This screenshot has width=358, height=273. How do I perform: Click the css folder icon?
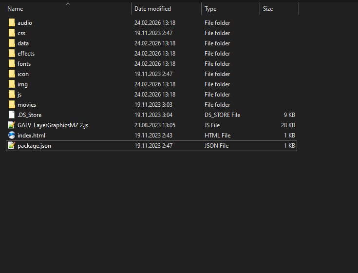pyautogui.click(x=12, y=33)
